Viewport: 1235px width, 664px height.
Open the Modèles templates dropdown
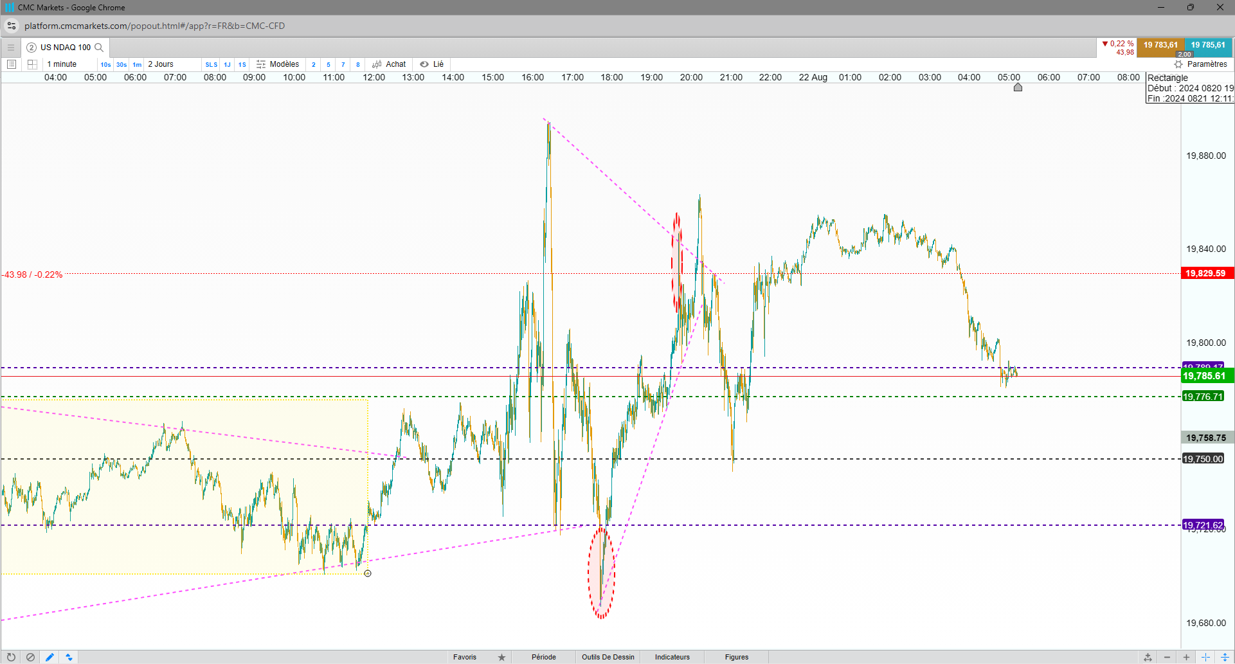click(278, 64)
